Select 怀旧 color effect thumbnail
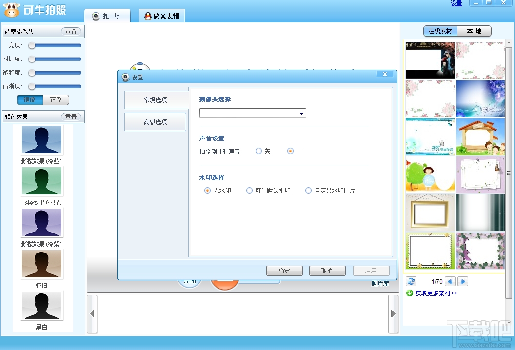Viewport: 515px width, 350px height. pos(42,264)
